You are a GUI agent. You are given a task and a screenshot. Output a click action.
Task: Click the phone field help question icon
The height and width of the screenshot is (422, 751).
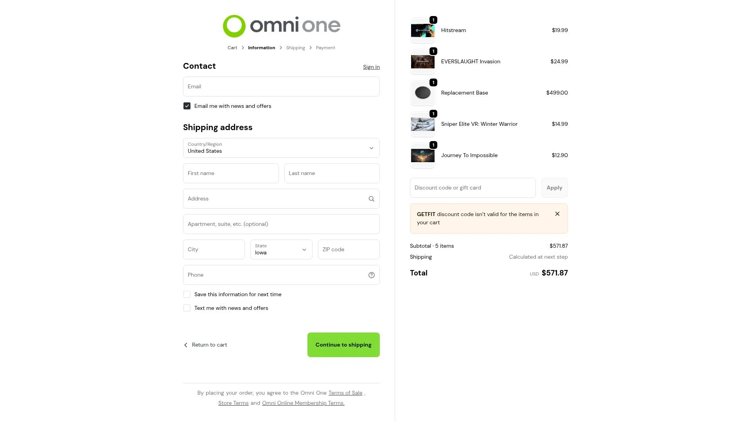[x=371, y=275]
